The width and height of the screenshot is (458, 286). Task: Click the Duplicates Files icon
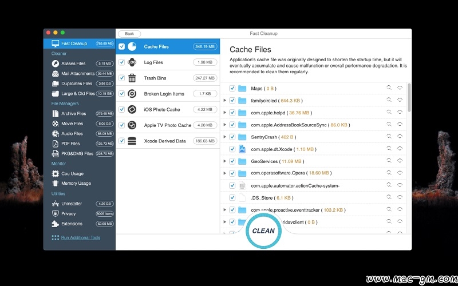(55, 84)
